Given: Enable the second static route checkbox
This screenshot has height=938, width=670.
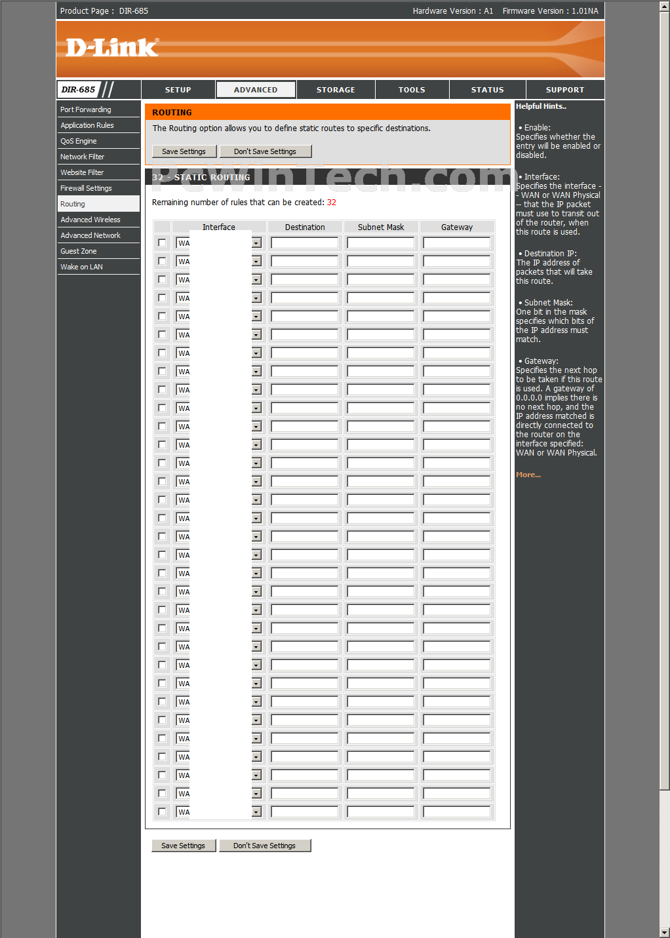Looking at the screenshot, I should (162, 261).
